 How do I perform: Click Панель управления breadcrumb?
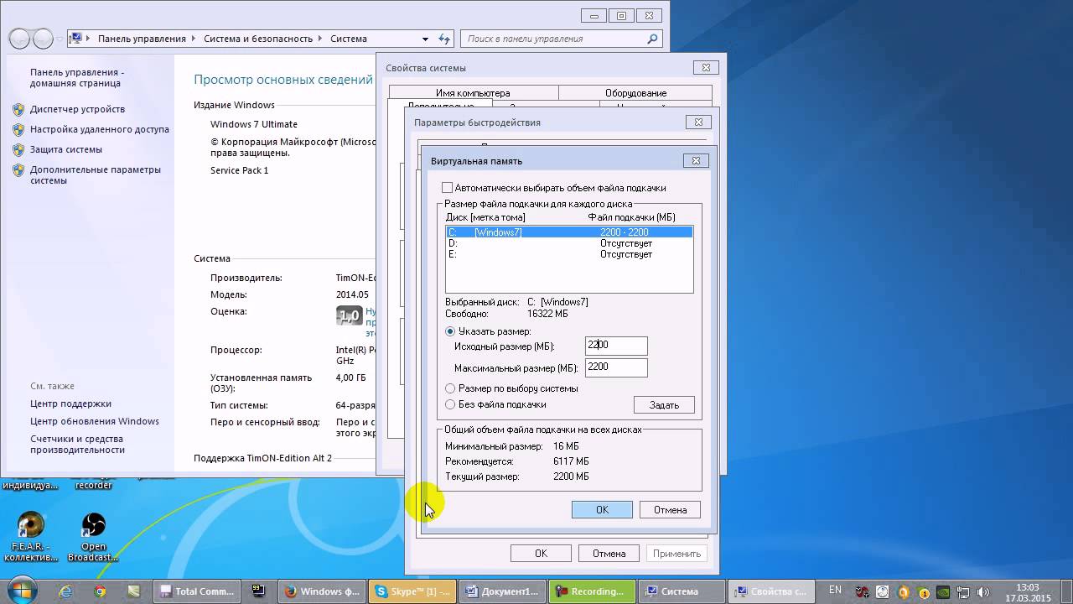(142, 39)
